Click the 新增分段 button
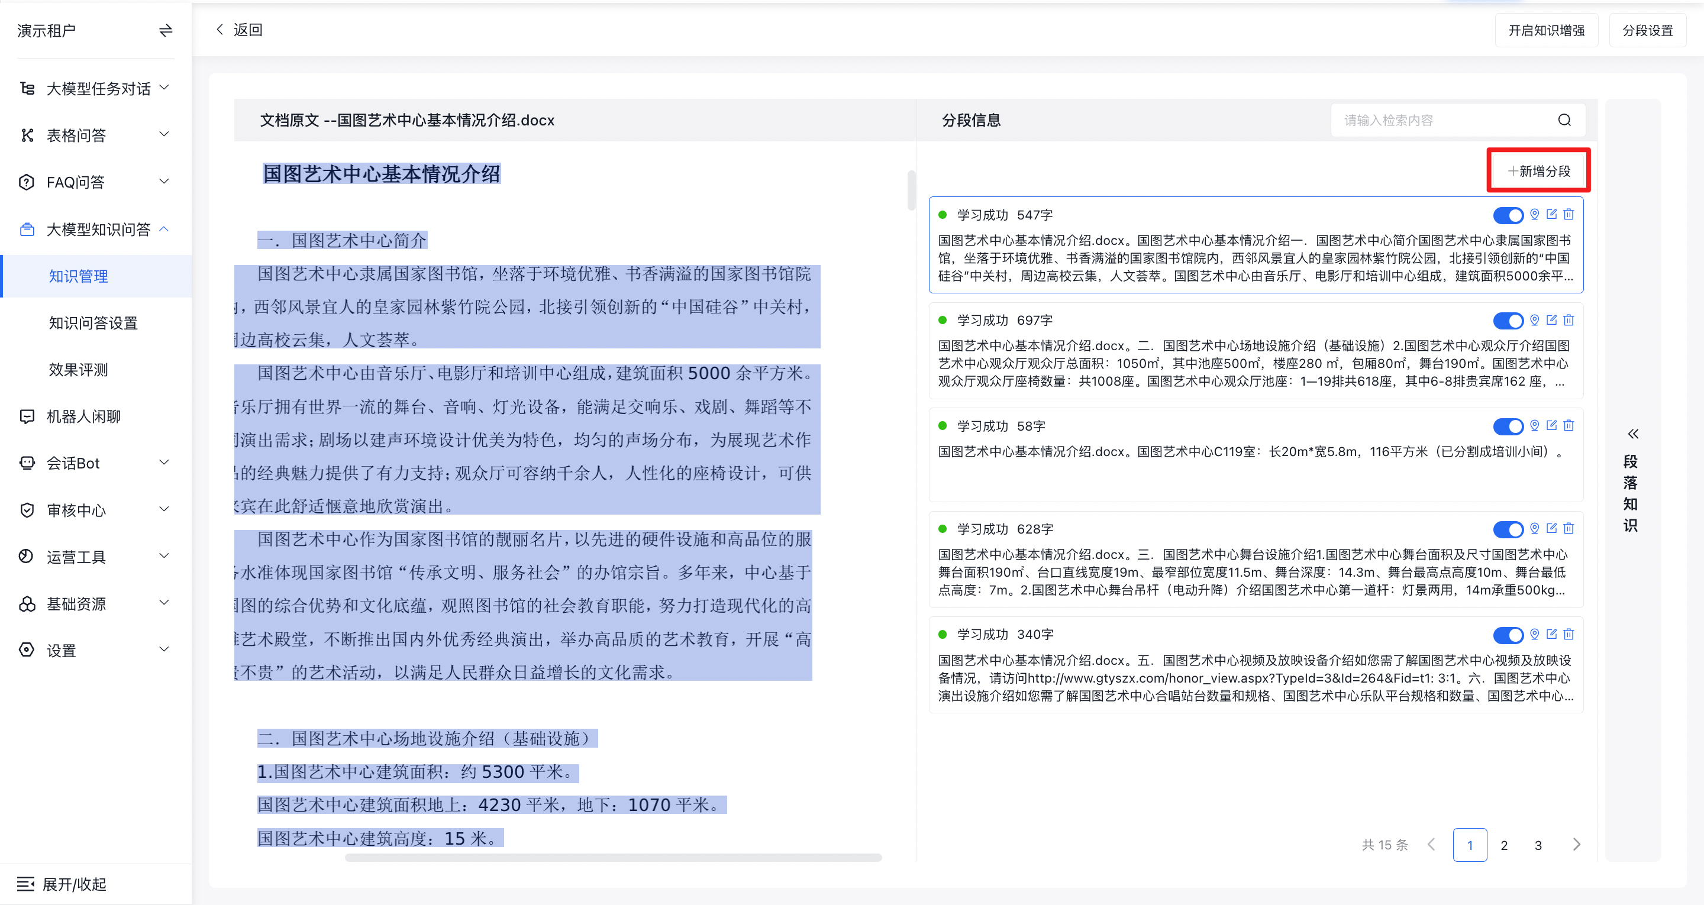The width and height of the screenshot is (1704, 905). point(1538,171)
